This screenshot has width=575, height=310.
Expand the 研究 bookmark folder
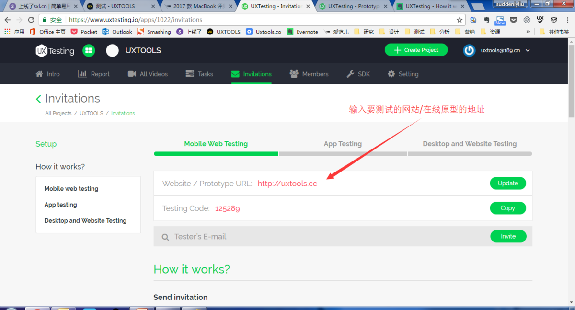tap(364, 32)
